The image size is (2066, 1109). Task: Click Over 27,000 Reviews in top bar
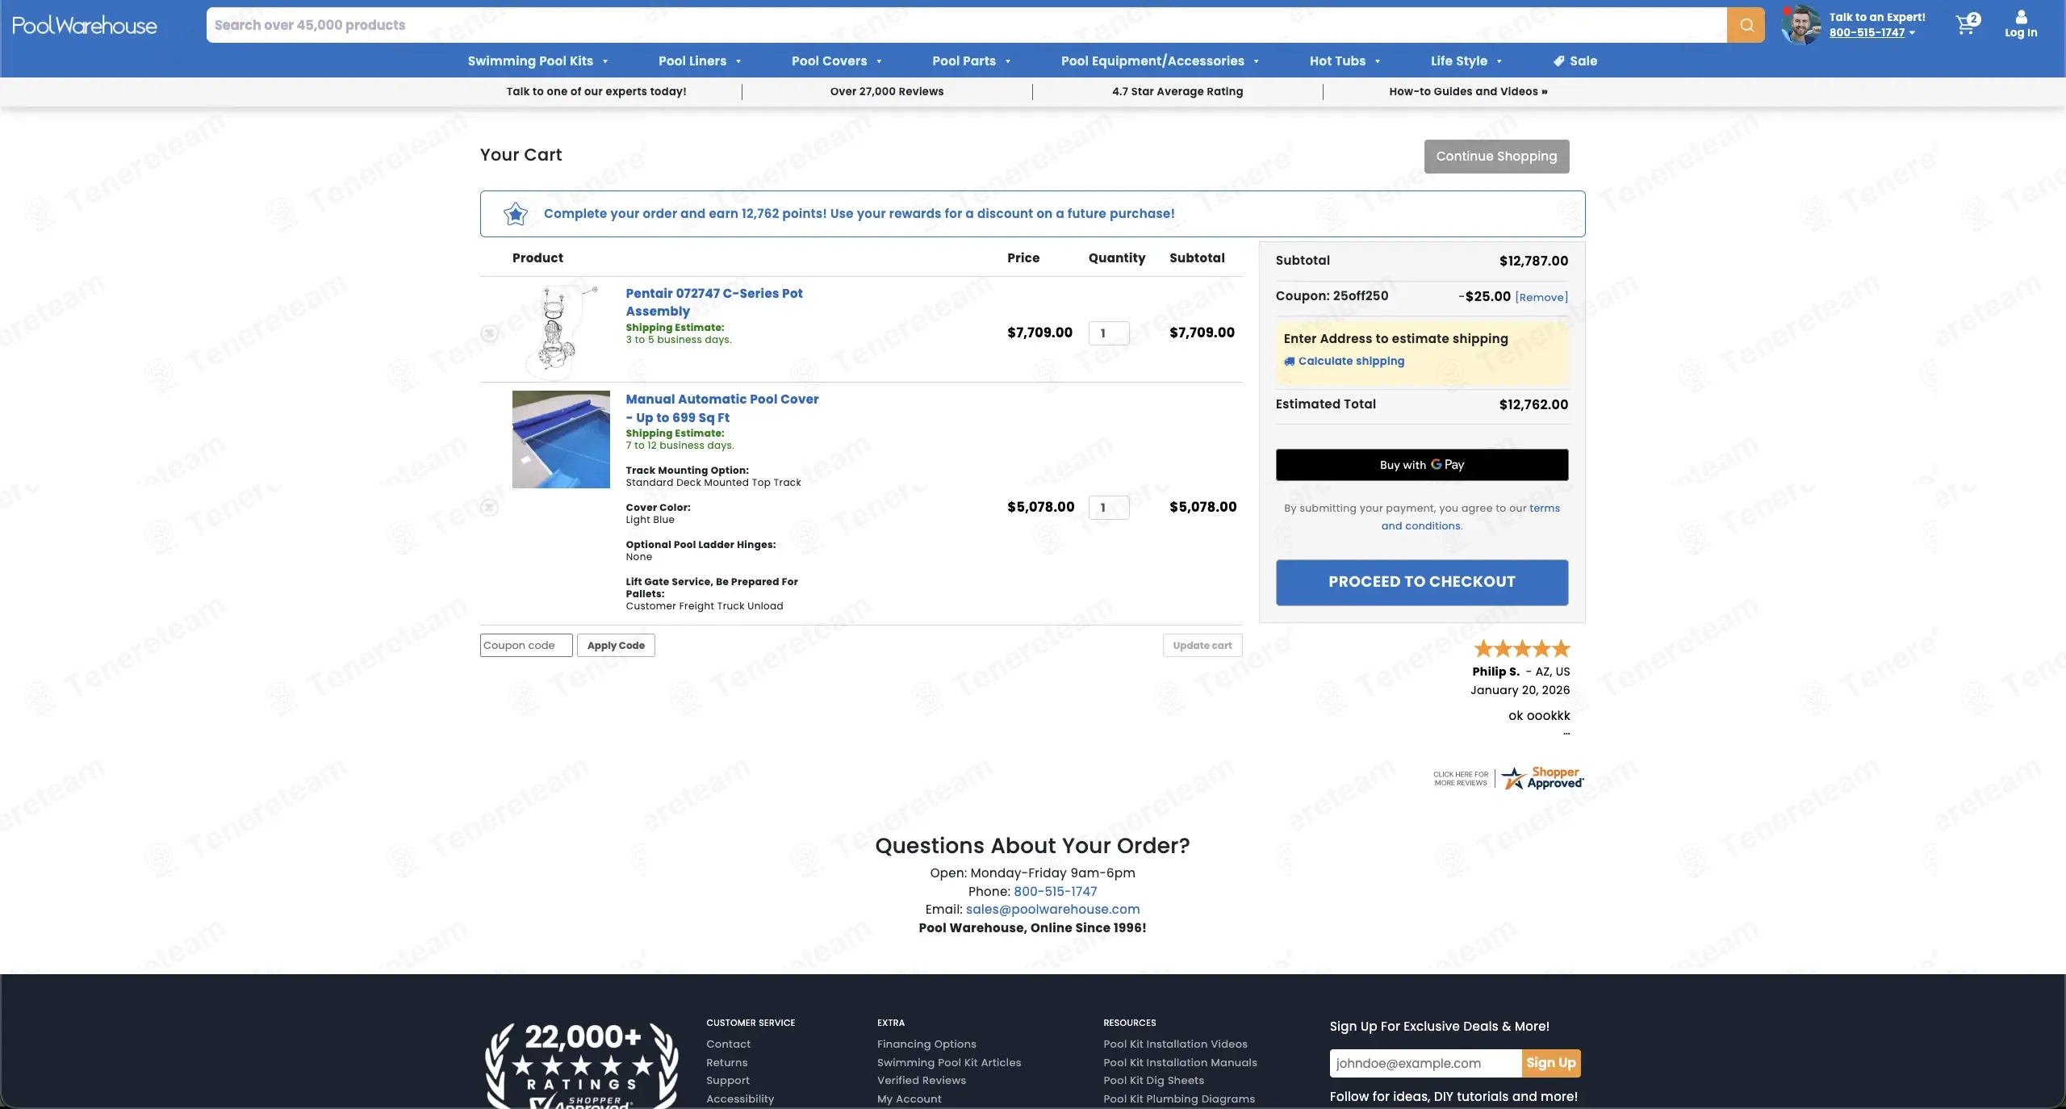pyautogui.click(x=886, y=91)
